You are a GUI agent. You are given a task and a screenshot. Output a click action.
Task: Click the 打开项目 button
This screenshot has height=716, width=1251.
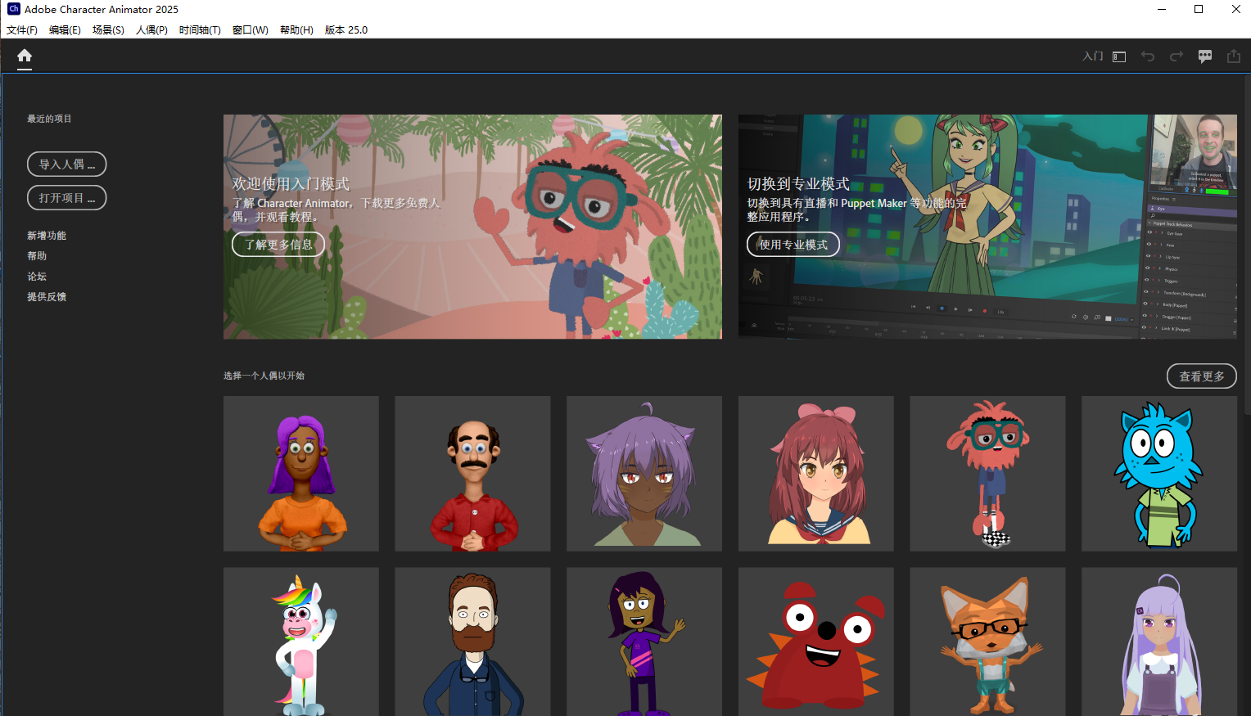[66, 198]
